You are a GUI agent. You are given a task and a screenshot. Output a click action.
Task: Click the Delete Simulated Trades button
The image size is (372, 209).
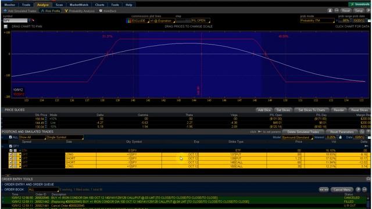tap(303, 132)
